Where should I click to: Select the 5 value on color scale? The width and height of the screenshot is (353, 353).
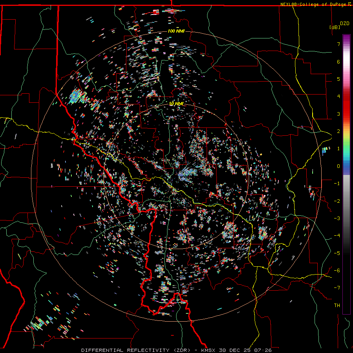tap(338, 79)
